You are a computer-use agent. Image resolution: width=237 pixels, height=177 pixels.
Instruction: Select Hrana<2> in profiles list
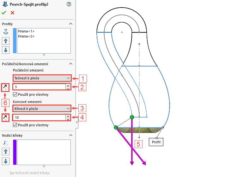(x=26, y=36)
